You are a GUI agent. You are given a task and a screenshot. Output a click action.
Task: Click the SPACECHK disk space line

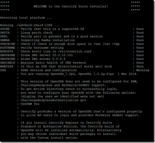click(72, 44)
